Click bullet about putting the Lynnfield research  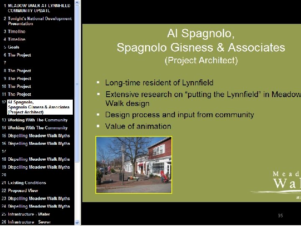click(203, 99)
